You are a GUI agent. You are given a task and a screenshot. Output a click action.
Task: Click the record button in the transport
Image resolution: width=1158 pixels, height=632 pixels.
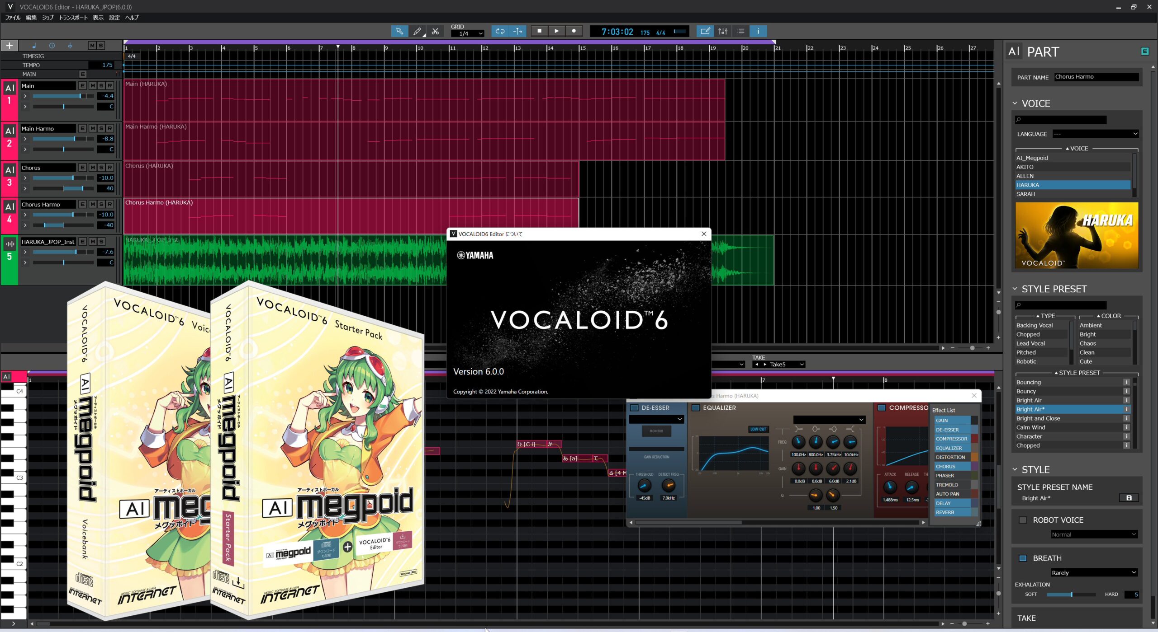tap(574, 31)
